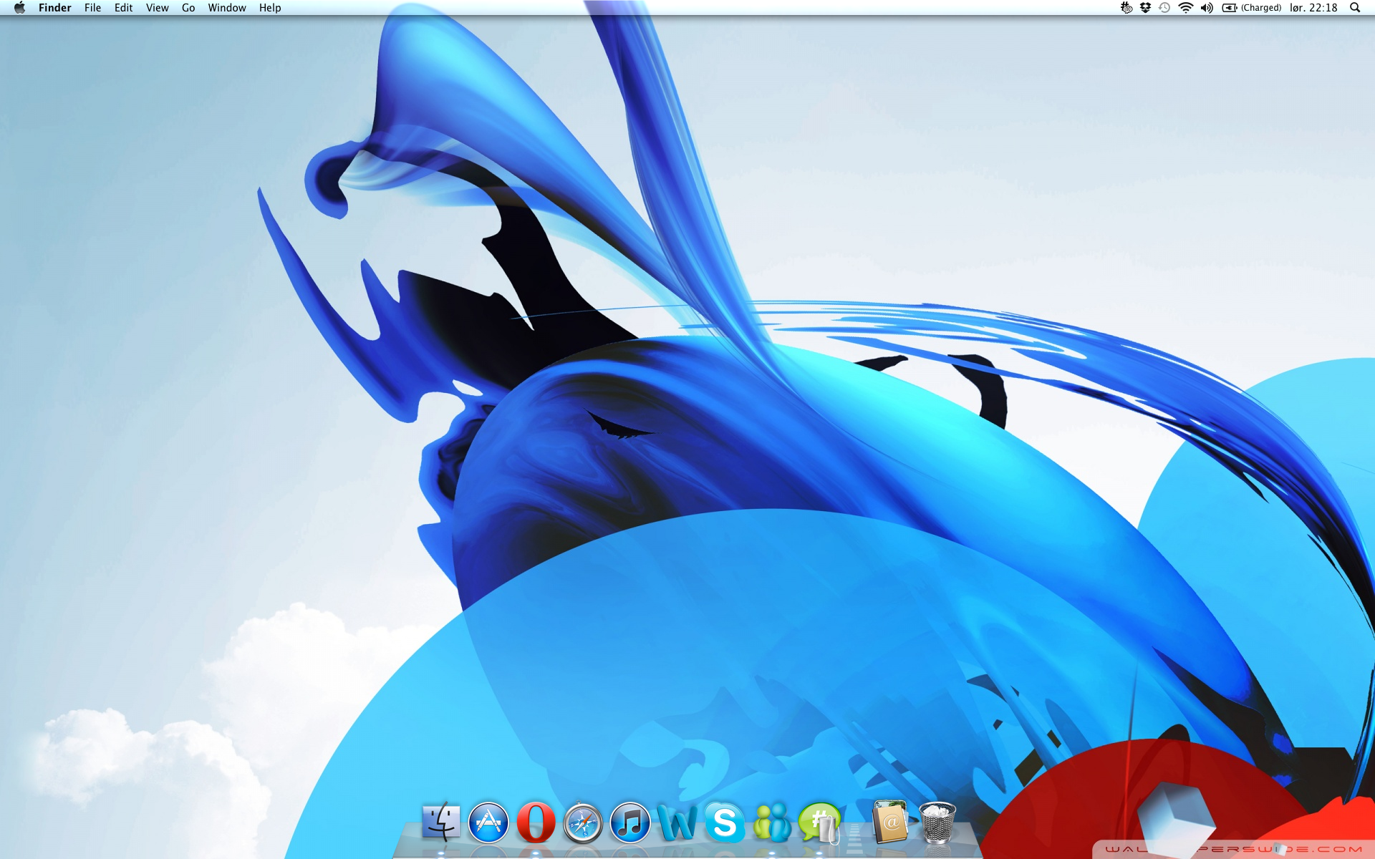Open the File menu

click(x=92, y=8)
